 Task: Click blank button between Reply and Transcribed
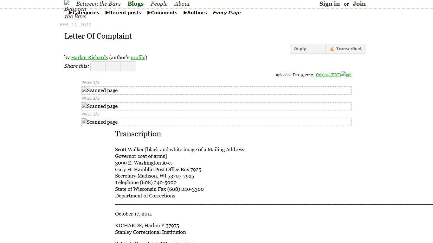[x=318, y=49]
